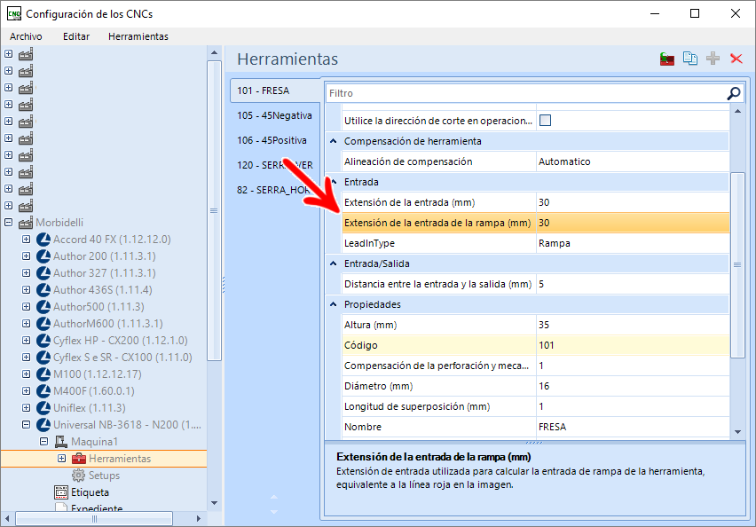Click the copy tool icon in header
Viewport: 756px width, 527px height.
690,59
